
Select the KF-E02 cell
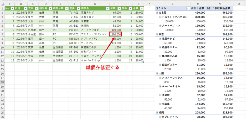click(75, 51)
